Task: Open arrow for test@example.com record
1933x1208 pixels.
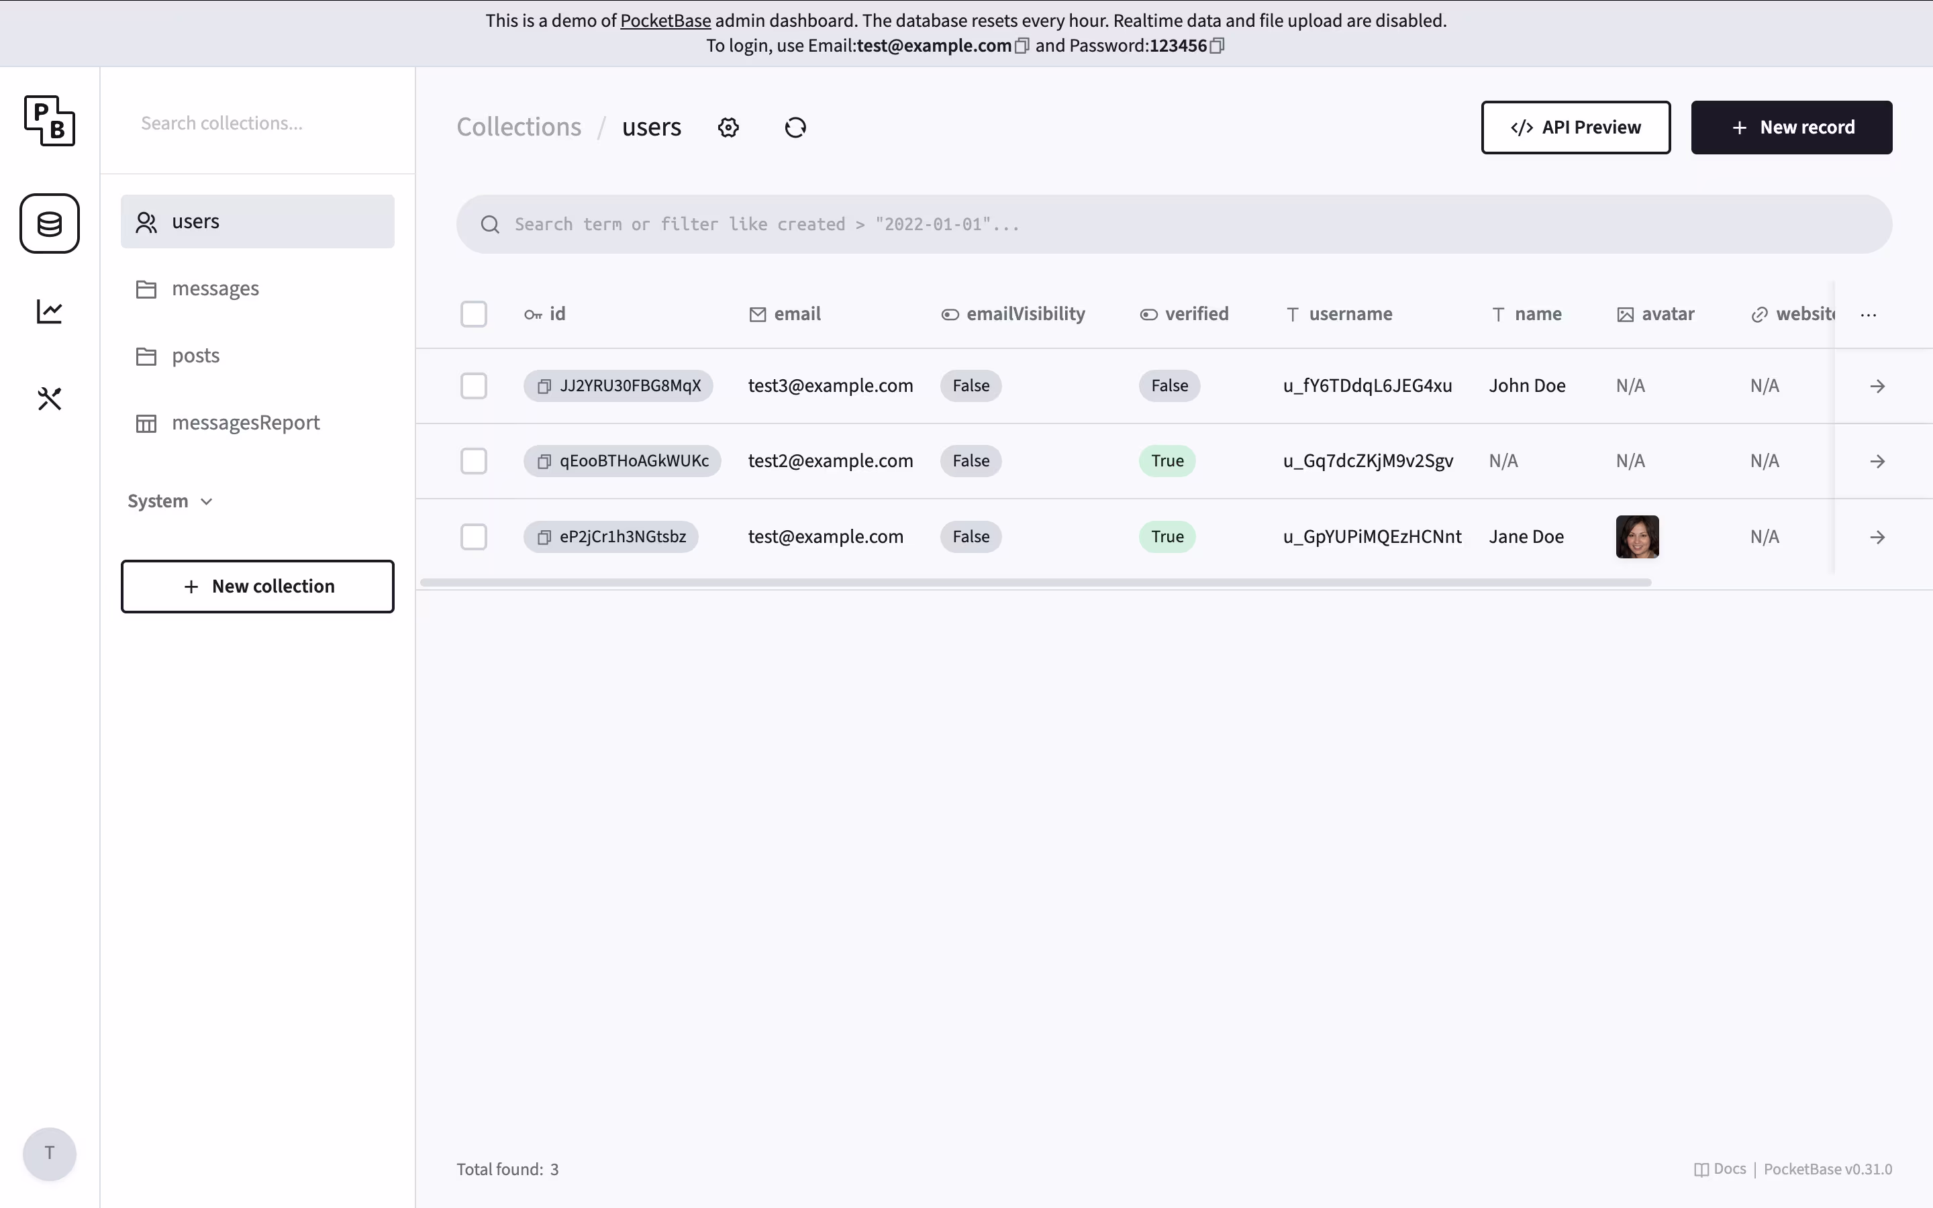Action: [x=1877, y=538]
